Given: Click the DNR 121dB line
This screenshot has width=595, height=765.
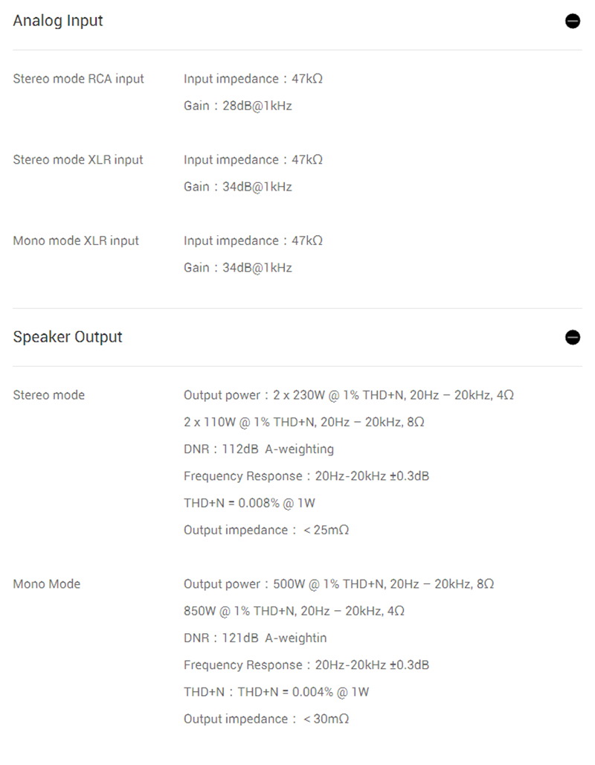Looking at the screenshot, I should [x=255, y=638].
